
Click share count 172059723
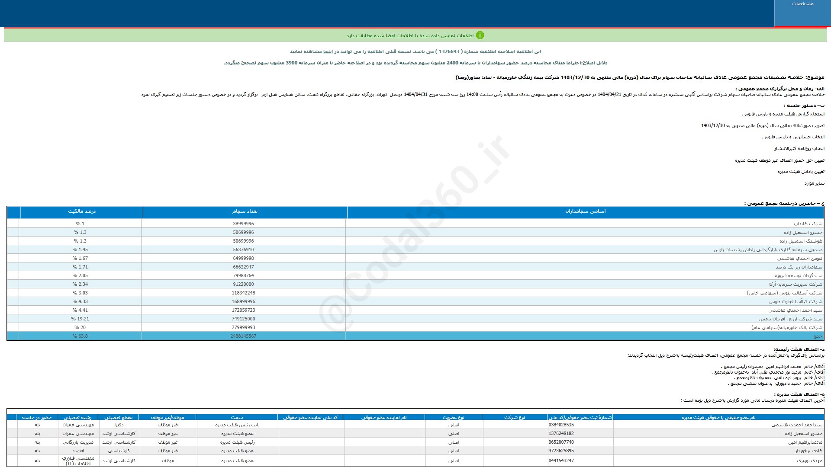[243, 310]
